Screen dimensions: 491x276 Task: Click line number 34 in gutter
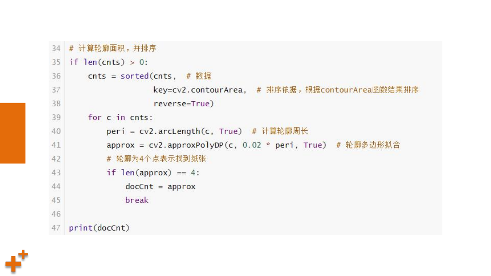[x=56, y=49]
